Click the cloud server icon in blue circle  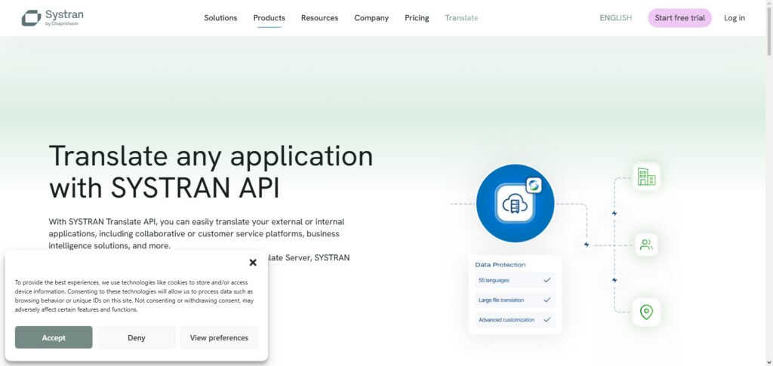(515, 204)
